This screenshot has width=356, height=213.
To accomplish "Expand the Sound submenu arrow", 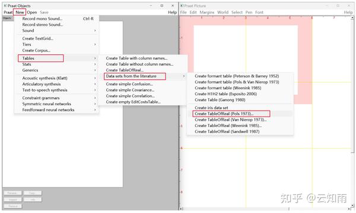I will click(x=95, y=31).
